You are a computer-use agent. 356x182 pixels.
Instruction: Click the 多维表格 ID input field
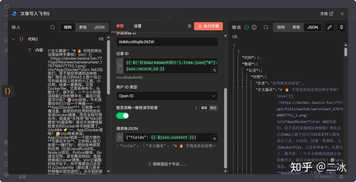point(167,42)
